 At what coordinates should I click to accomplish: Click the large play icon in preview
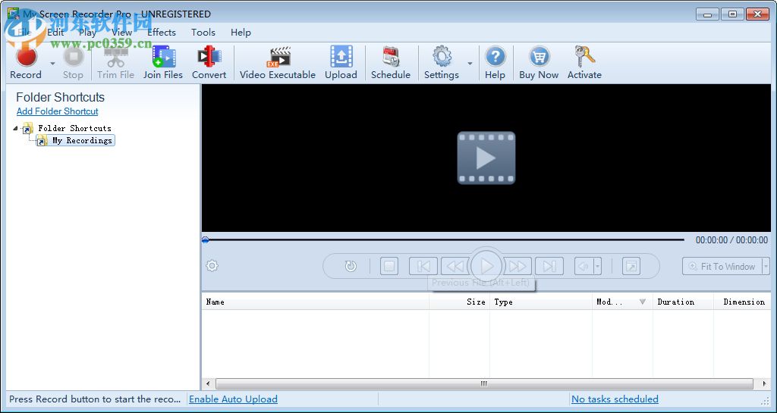coord(486,158)
